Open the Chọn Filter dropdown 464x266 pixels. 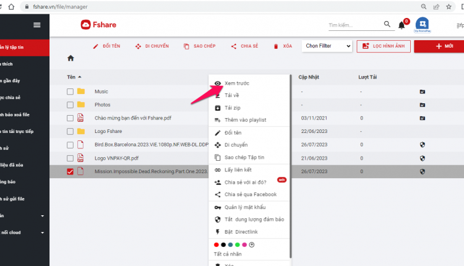coord(327,46)
